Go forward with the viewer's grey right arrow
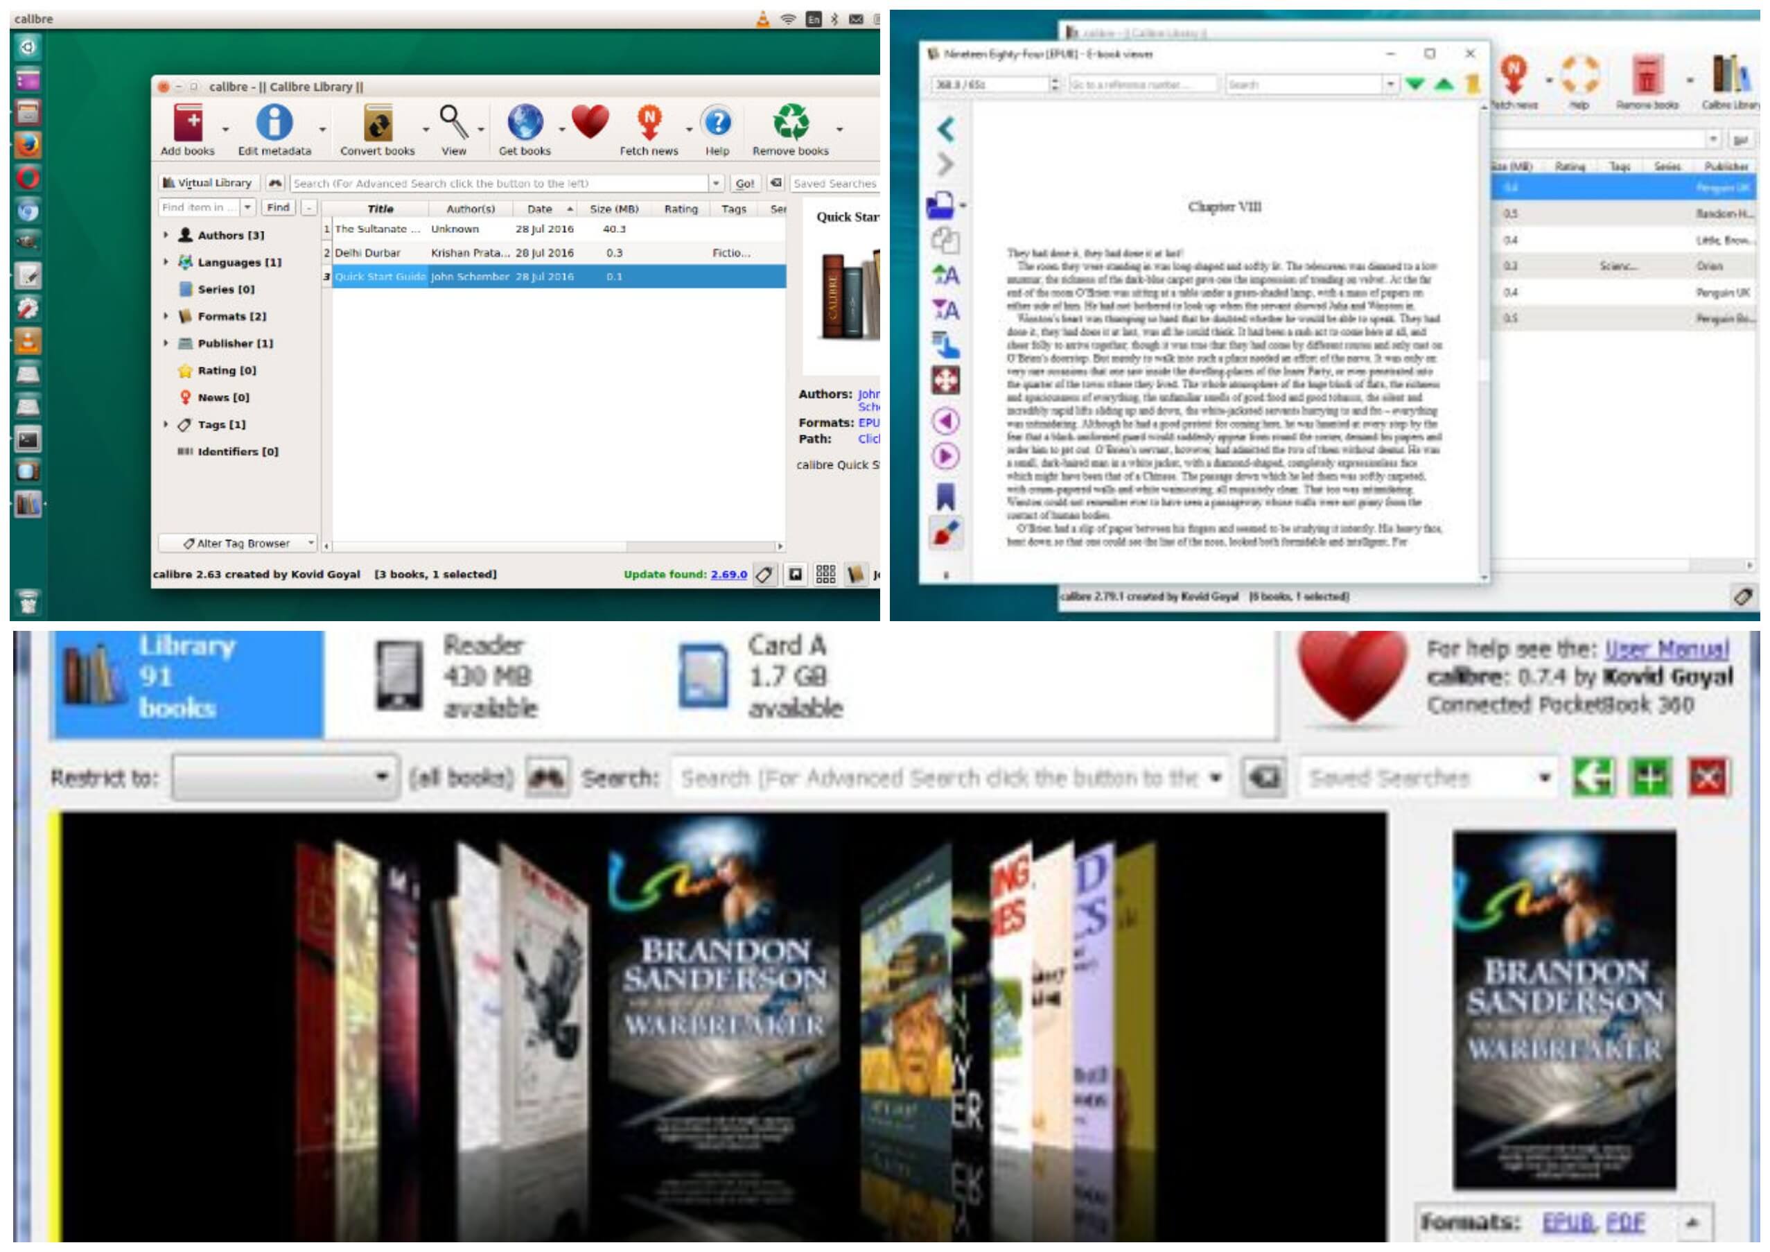 [x=946, y=164]
